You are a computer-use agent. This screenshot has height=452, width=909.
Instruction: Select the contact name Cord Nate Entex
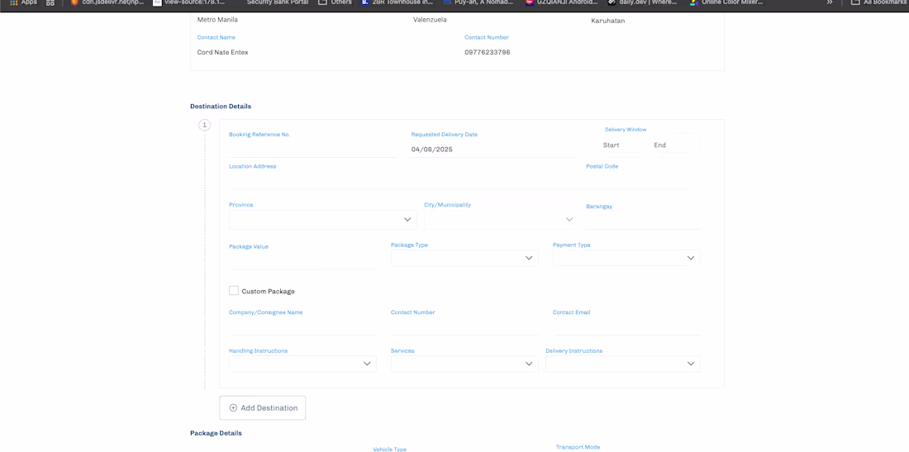[222, 52]
